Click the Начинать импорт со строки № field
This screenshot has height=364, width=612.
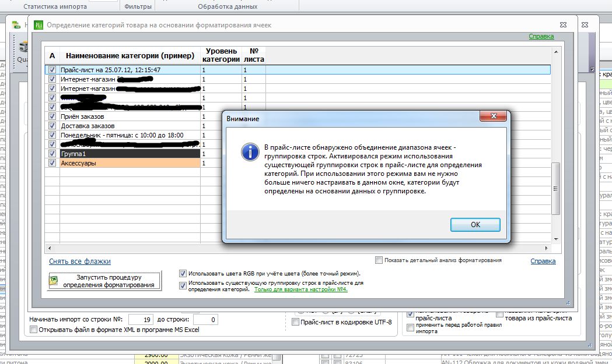[x=141, y=320]
